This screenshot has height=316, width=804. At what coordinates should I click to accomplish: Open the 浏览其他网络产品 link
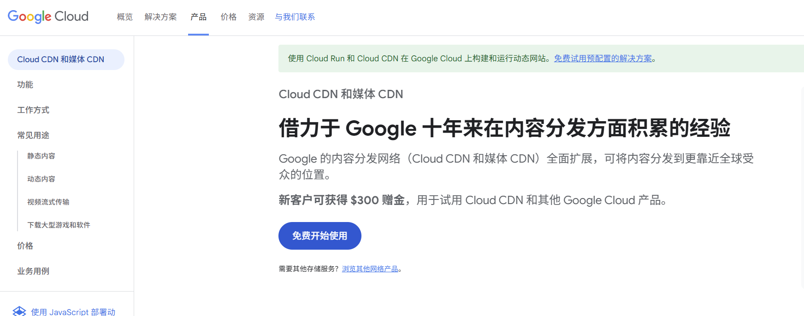pos(370,269)
